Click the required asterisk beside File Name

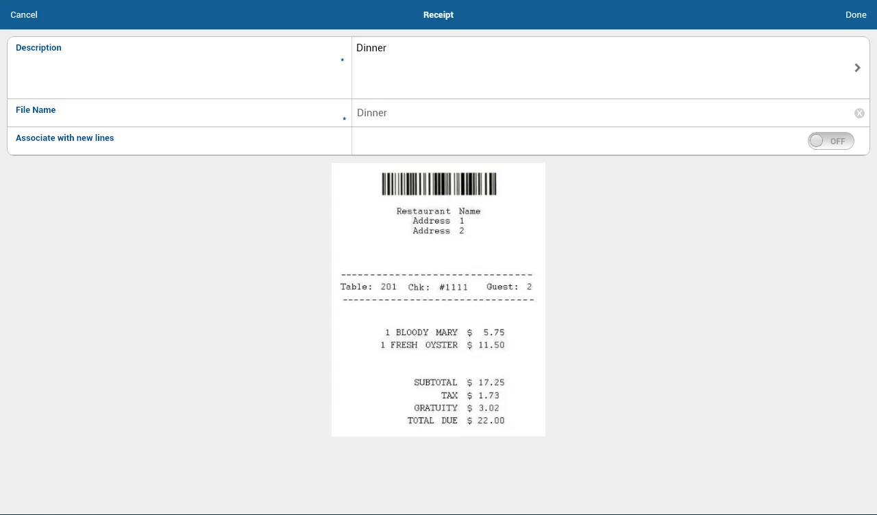click(344, 120)
